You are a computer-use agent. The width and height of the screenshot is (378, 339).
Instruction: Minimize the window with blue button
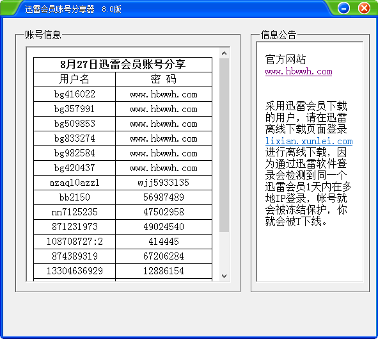[343, 8]
